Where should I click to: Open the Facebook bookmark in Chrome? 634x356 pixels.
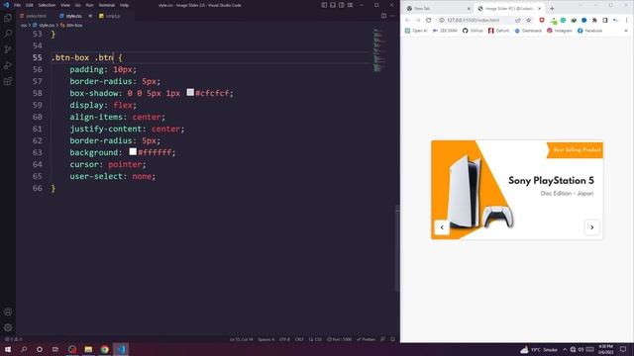(x=590, y=31)
